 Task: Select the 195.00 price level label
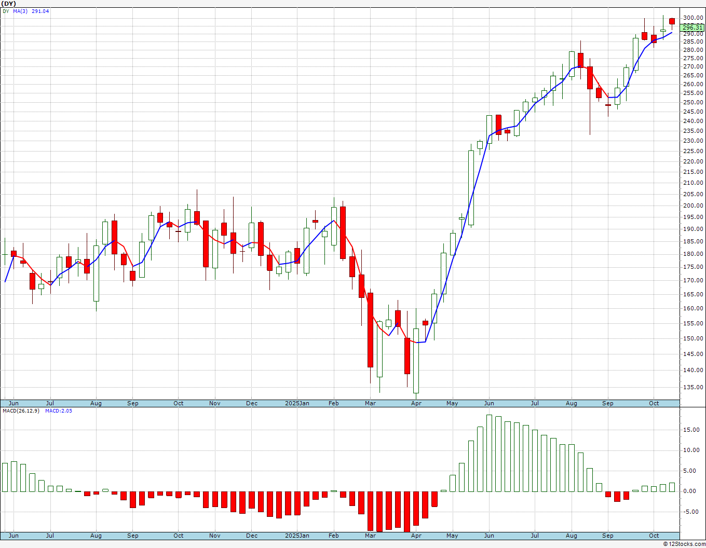tap(693, 217)
